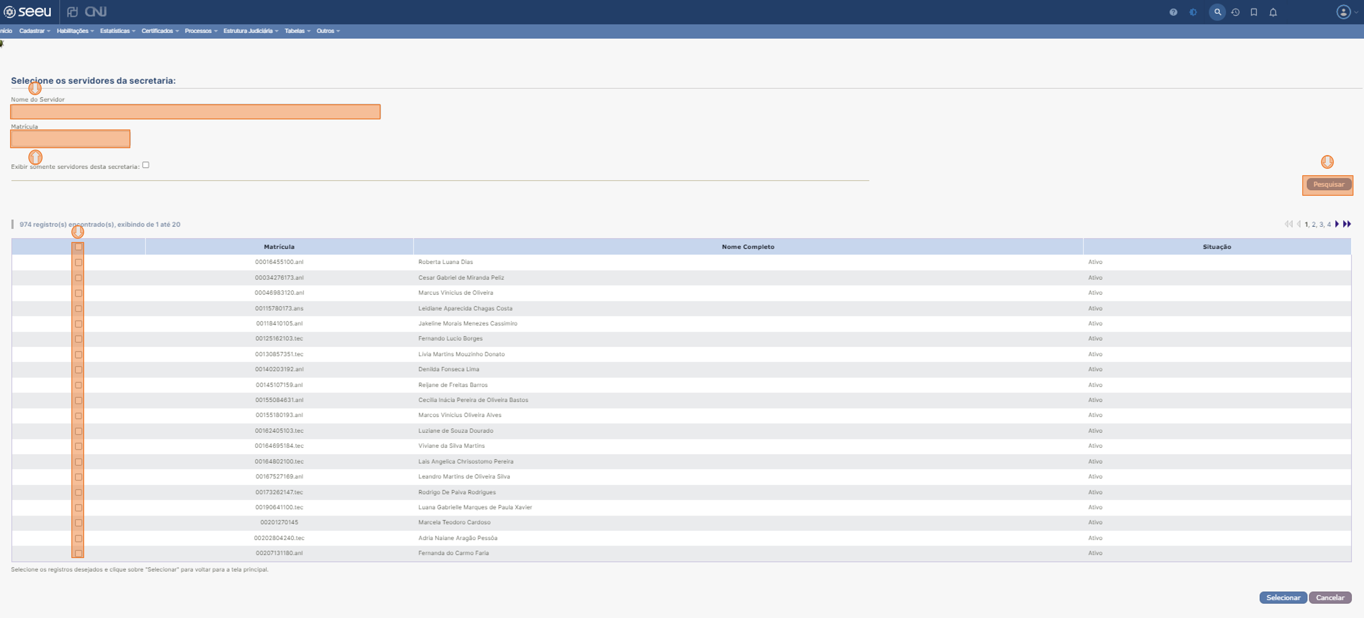Check the box for Cesar Gabriel de Miranda Peliz
This screenshot has width=1364, height=618.
pos(78,278)
